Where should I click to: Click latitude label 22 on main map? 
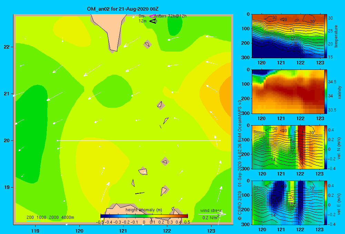pos(7,47)
